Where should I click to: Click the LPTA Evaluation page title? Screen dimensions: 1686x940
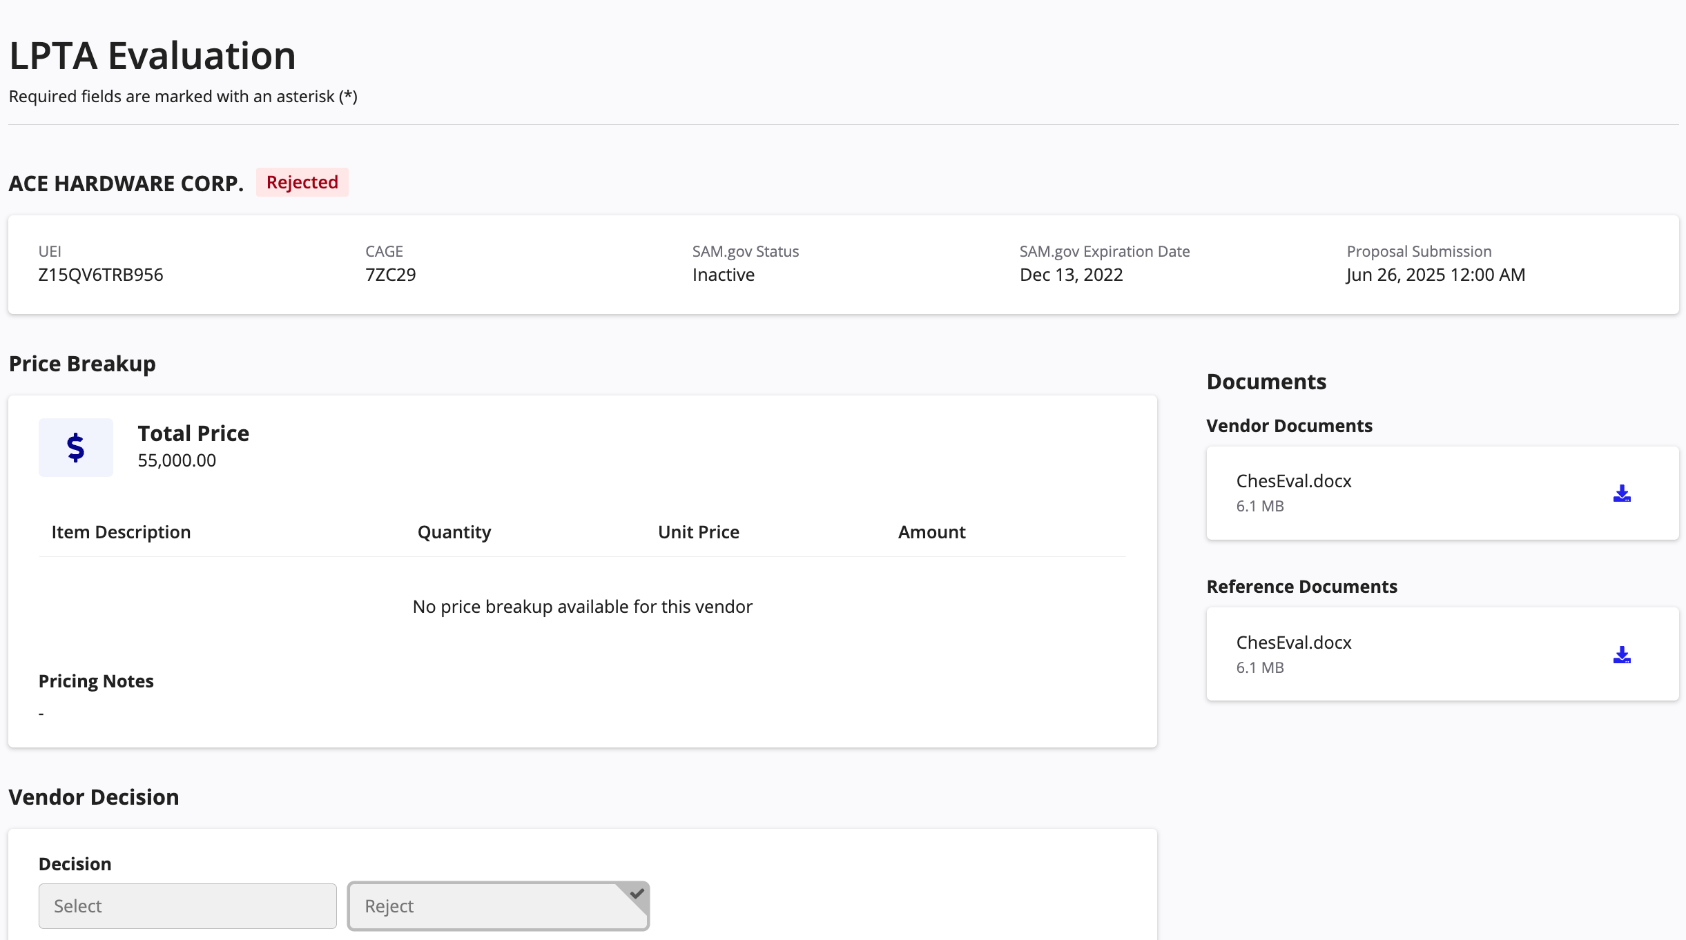[x=153, y=55]
